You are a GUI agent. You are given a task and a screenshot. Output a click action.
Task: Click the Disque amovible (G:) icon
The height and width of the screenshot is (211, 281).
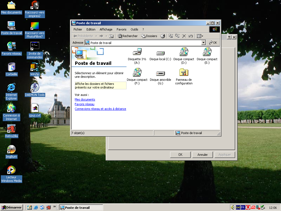tap(160, 73)
